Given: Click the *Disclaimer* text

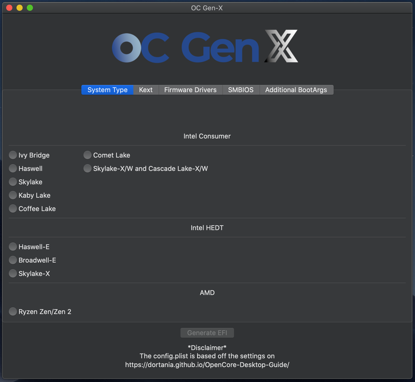Looking at the screenshot, I should (207, 348).
